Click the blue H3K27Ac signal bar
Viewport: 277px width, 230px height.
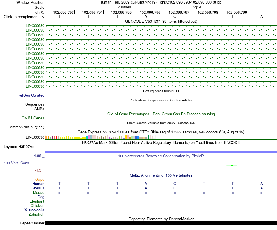pyautogui.click(x=161, y=152)
